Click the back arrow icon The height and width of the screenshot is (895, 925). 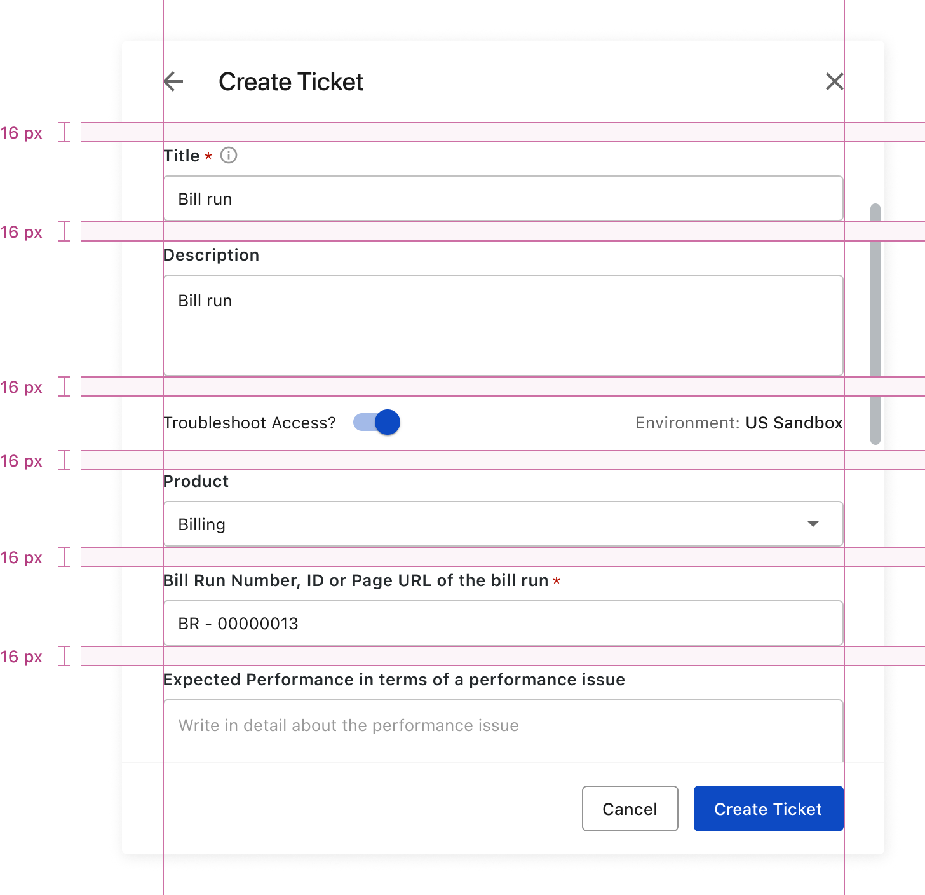pyautogui.click(x=173, y=81)
